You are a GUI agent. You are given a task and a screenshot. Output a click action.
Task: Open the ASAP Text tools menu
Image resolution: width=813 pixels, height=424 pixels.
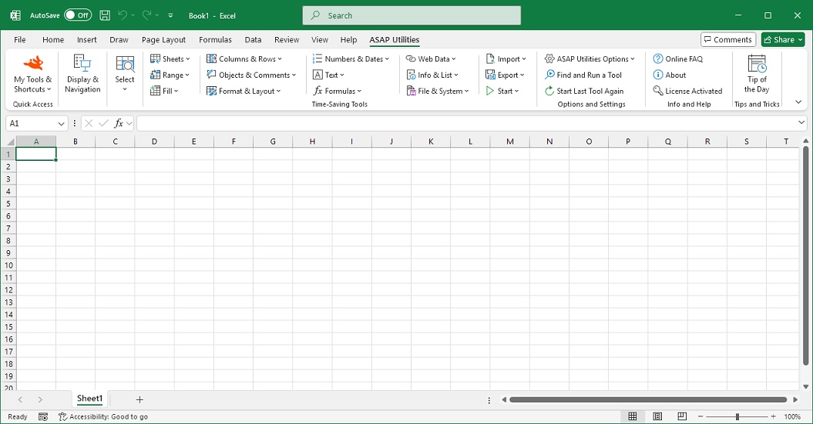[329, 75]
